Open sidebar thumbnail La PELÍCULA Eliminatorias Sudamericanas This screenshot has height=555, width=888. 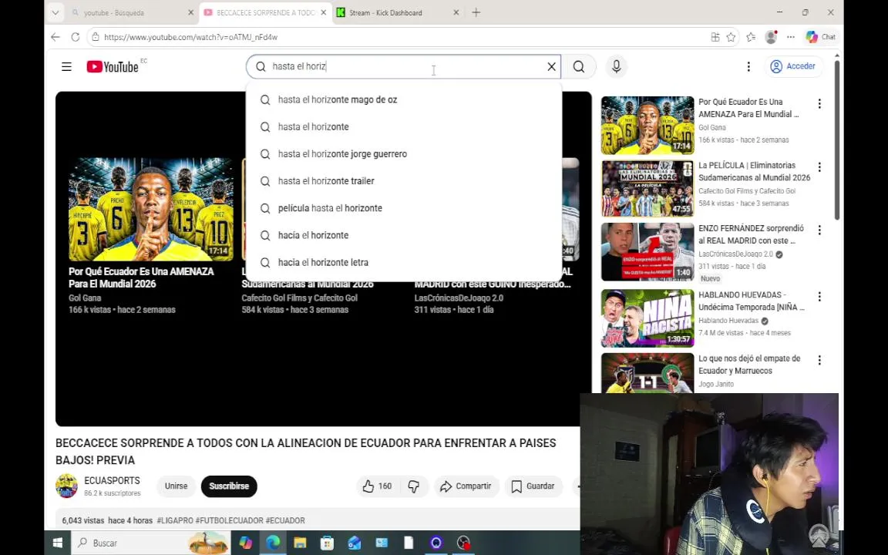coord(647,189)
